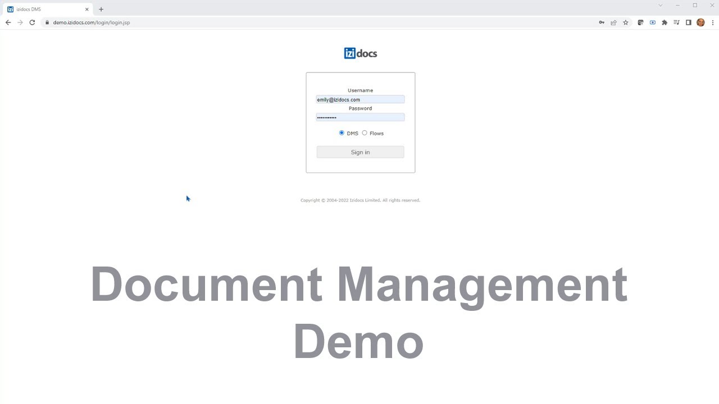Screen dimensions: 719x404
Task: Click the padlock site info icon
Action: click(47, 22)
